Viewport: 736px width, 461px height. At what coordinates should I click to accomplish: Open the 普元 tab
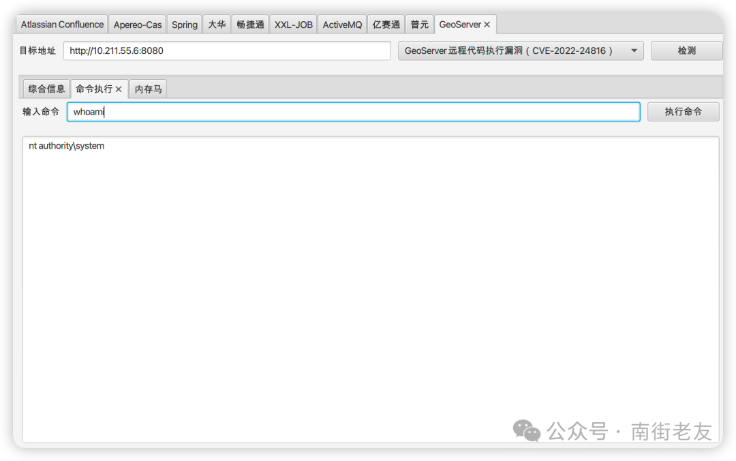[419, 25]
